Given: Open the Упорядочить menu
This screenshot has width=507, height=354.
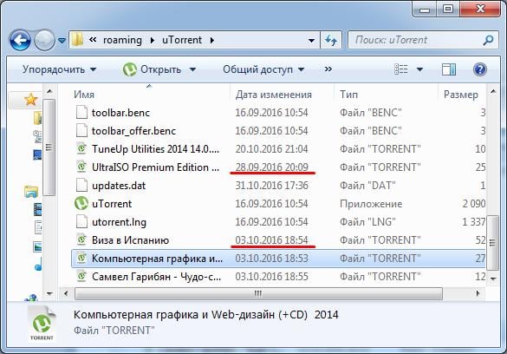Looking at the screenshot, I should pyautogui.click(x=59, y=69).
